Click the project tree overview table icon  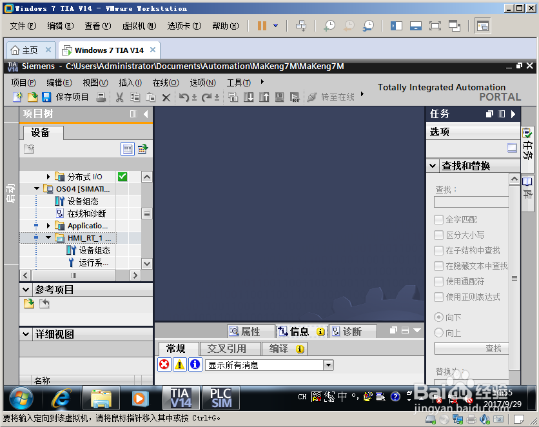pyautogui.click(x=128, y=149)
